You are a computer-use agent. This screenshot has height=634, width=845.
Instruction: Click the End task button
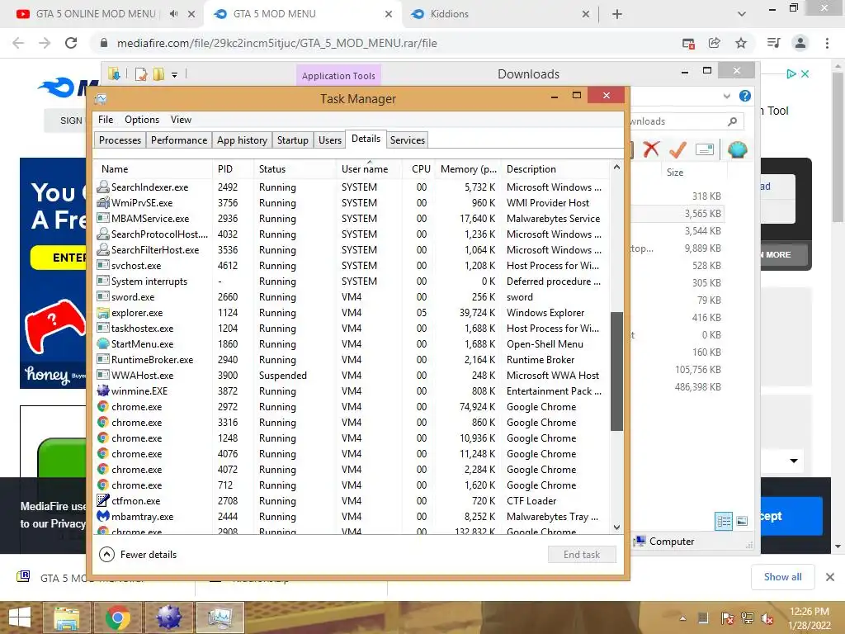(x=582, y=554)
